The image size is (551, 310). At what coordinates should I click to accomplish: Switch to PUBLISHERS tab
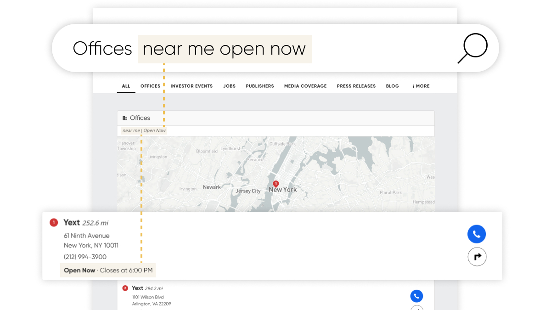[260, 86]
